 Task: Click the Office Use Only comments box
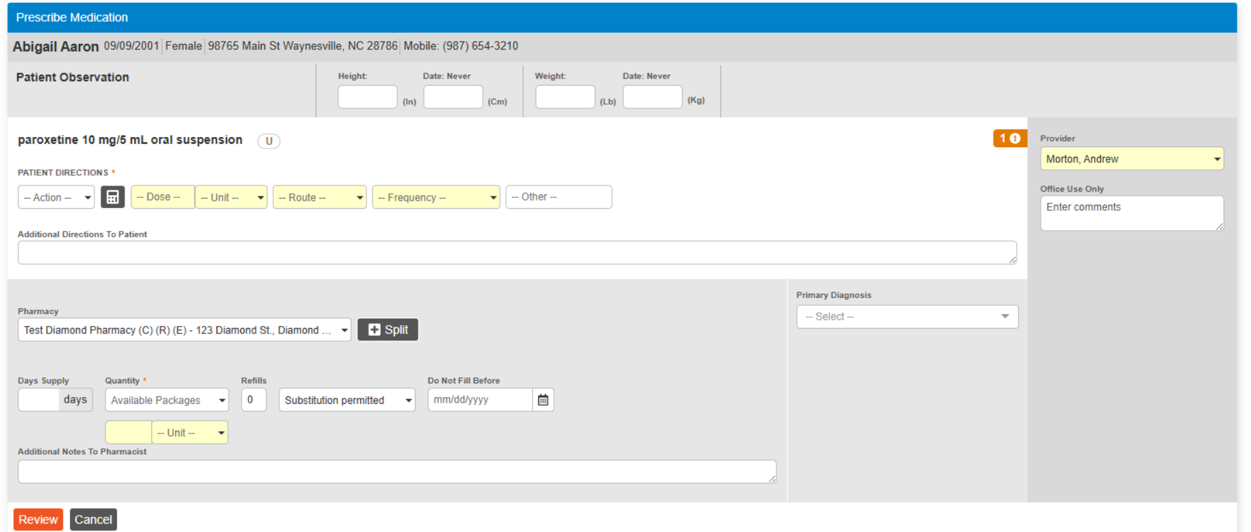(1132, 213)
